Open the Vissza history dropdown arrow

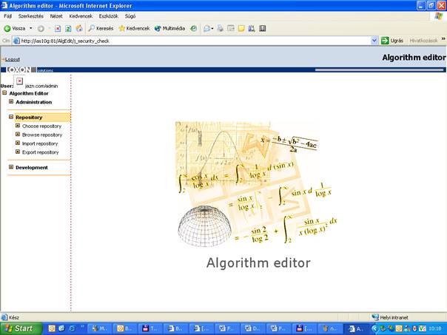[30, 29]
